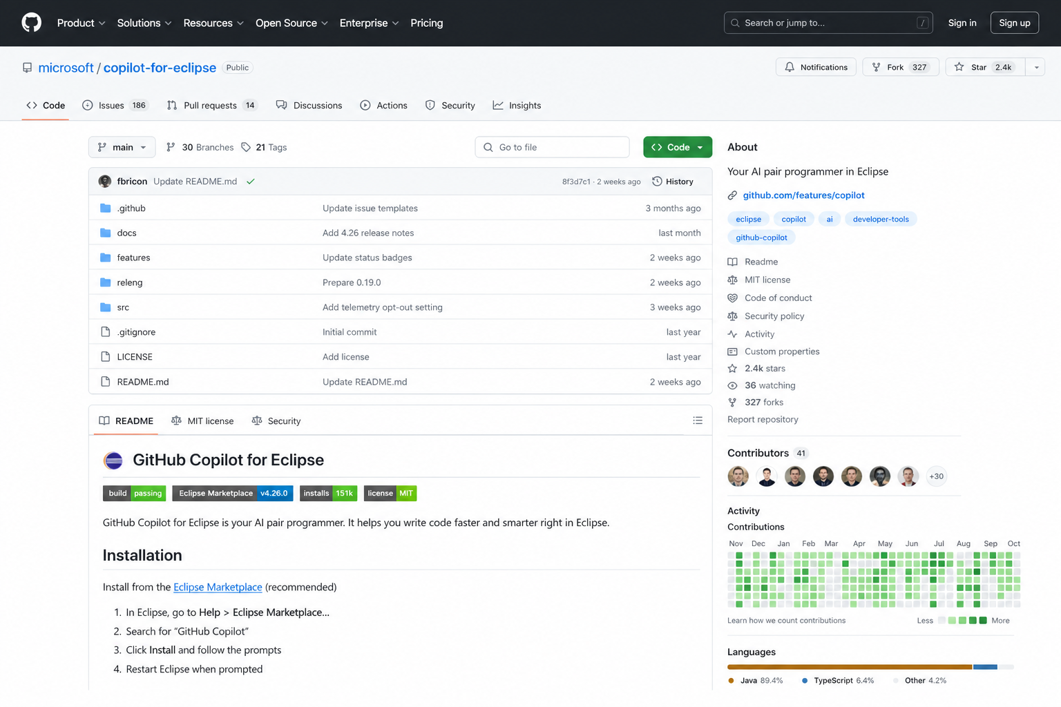Open the Insights tab
This screenshot has height=707, width=1061.
[517, 106]
